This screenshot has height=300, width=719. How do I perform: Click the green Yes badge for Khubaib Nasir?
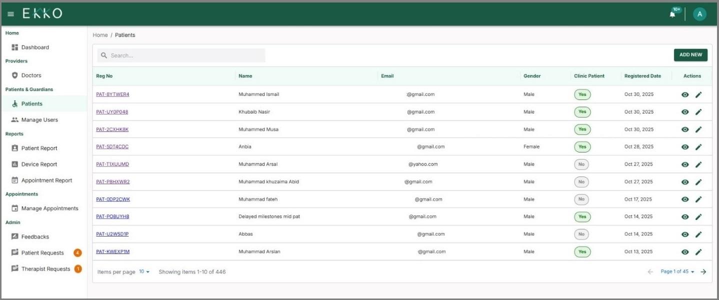pyautogui.click(x=581, y=111)
